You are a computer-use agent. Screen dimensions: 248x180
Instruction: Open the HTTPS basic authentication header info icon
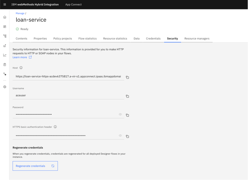(55, 127)
